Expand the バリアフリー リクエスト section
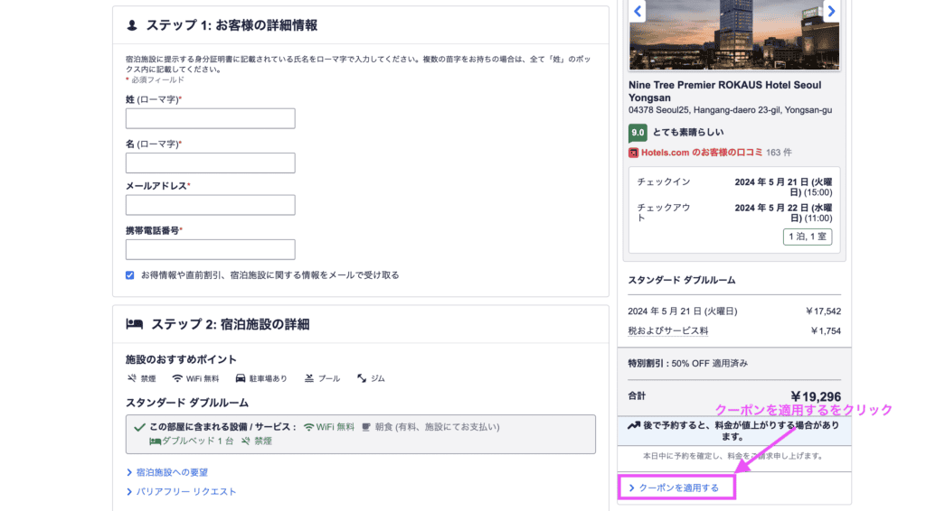Viewport: 926px width, 511px height. (185, 492)
